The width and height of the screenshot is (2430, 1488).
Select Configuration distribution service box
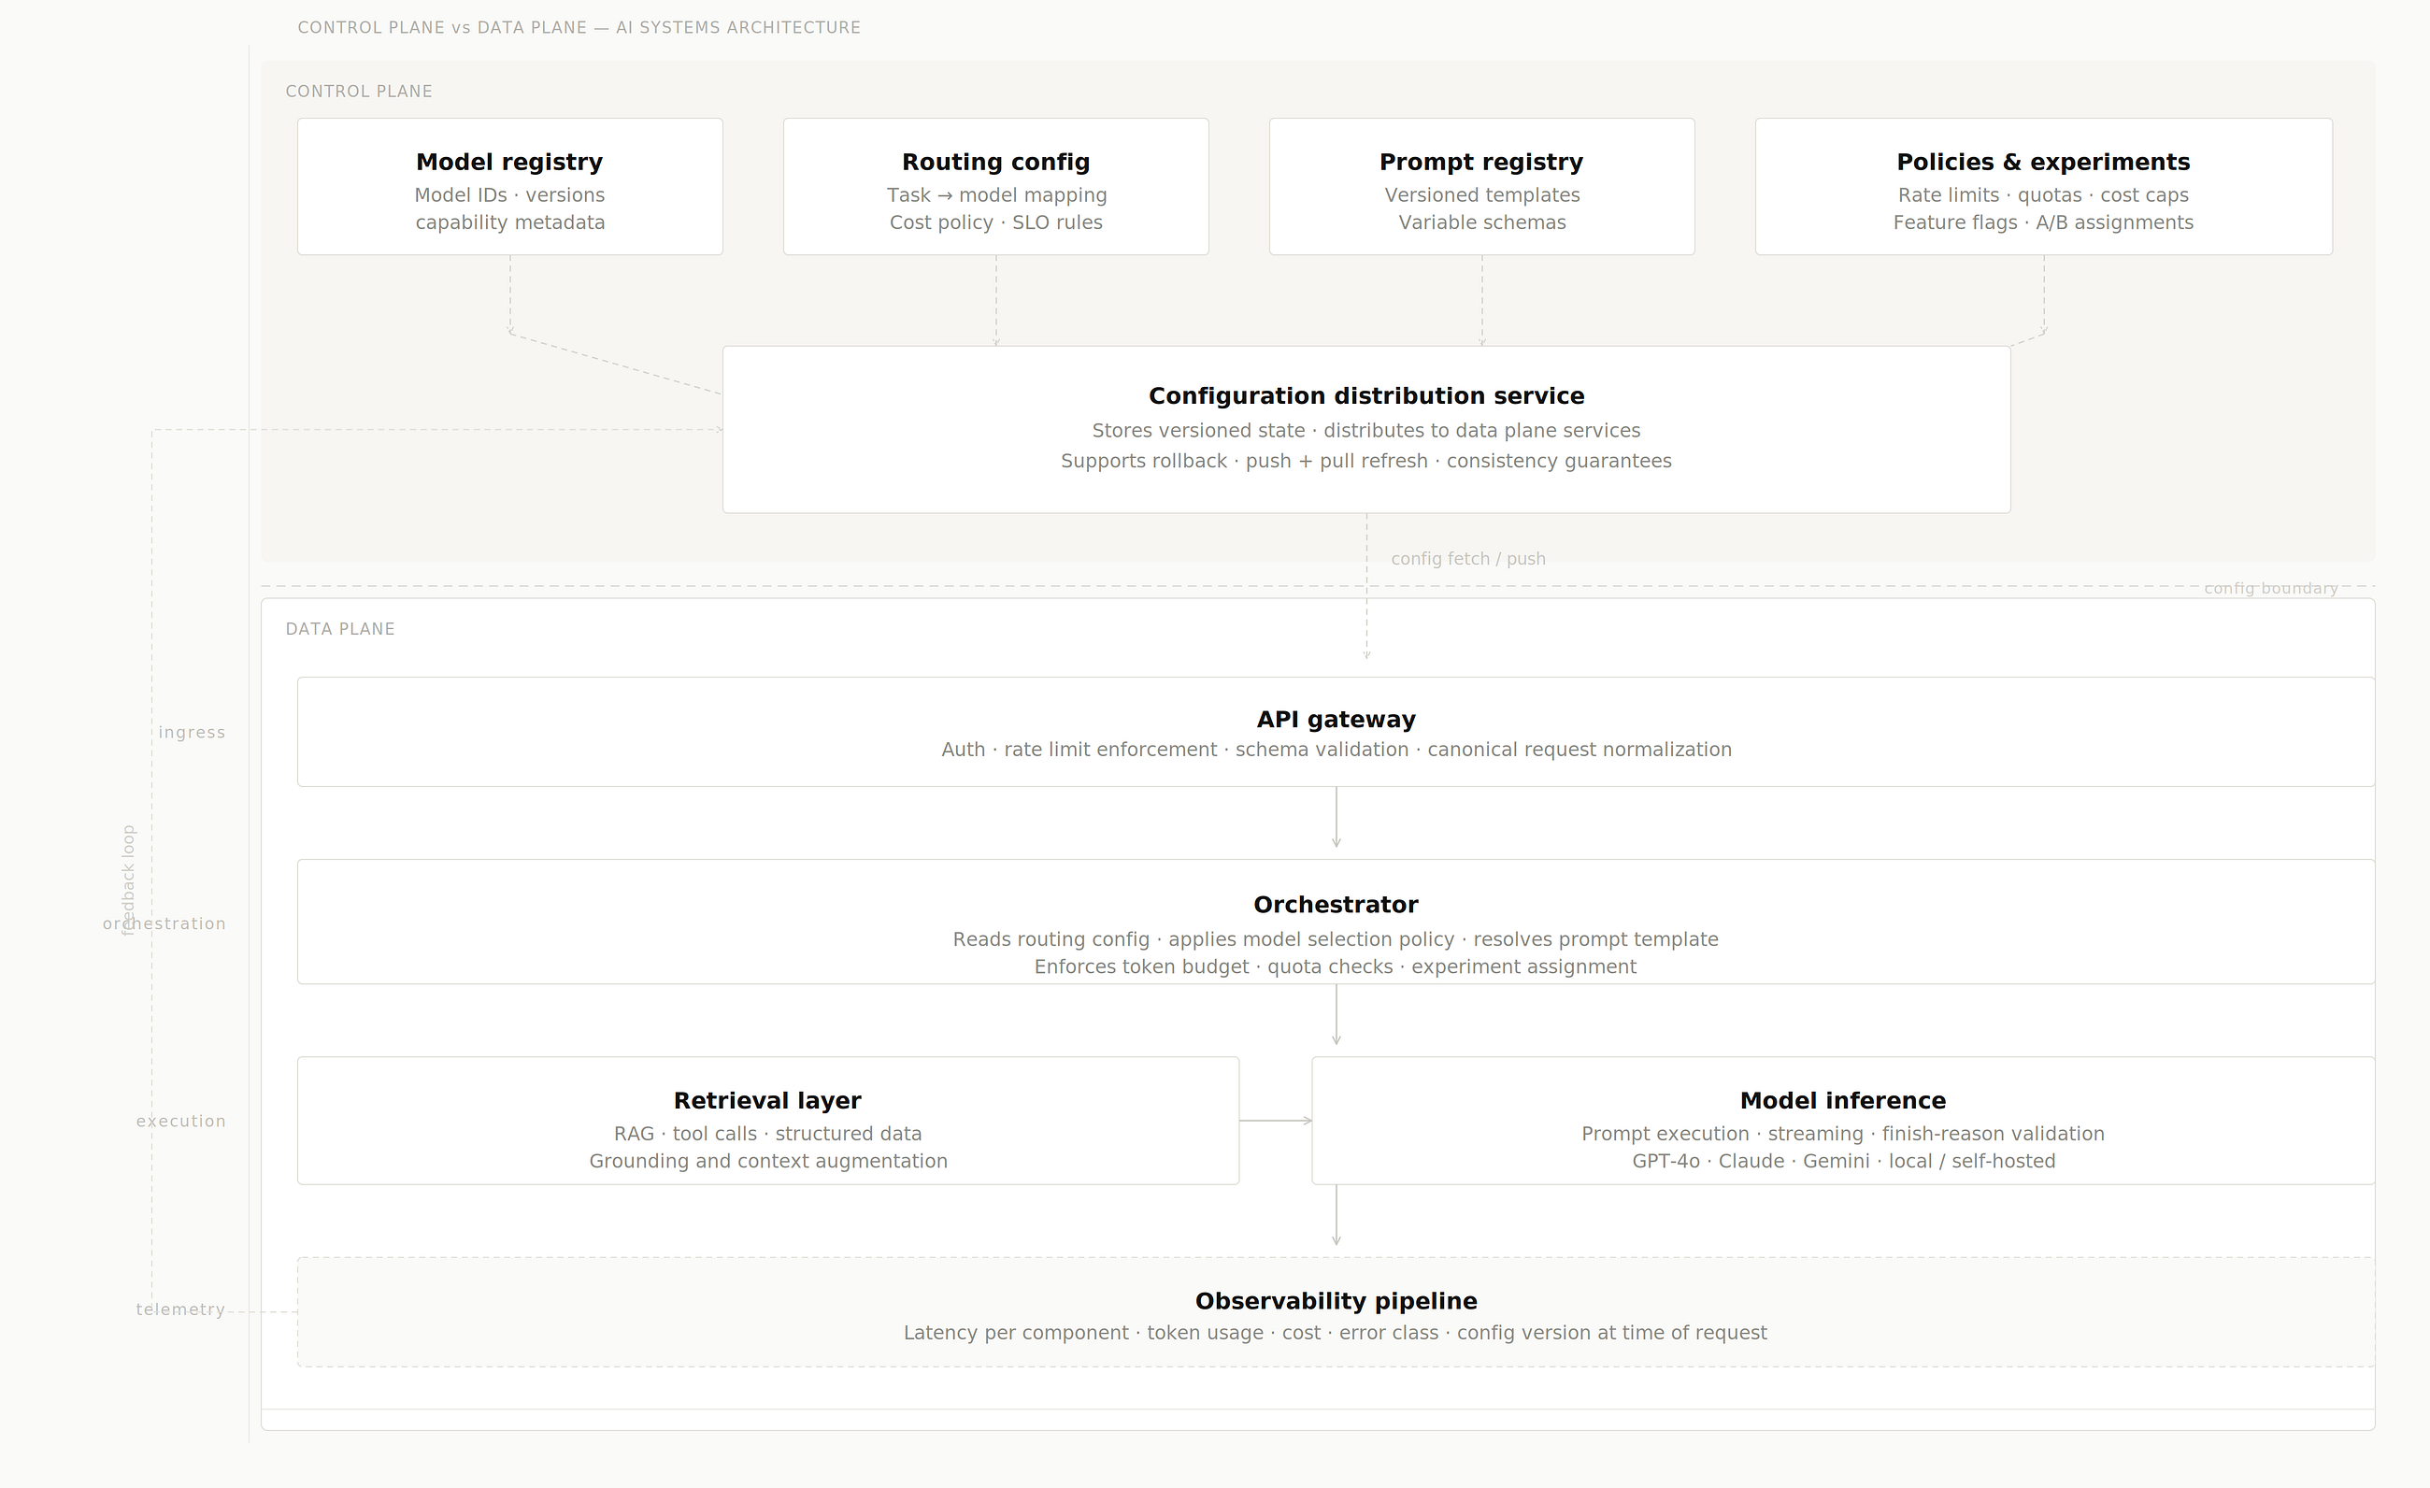[1366, 429]
